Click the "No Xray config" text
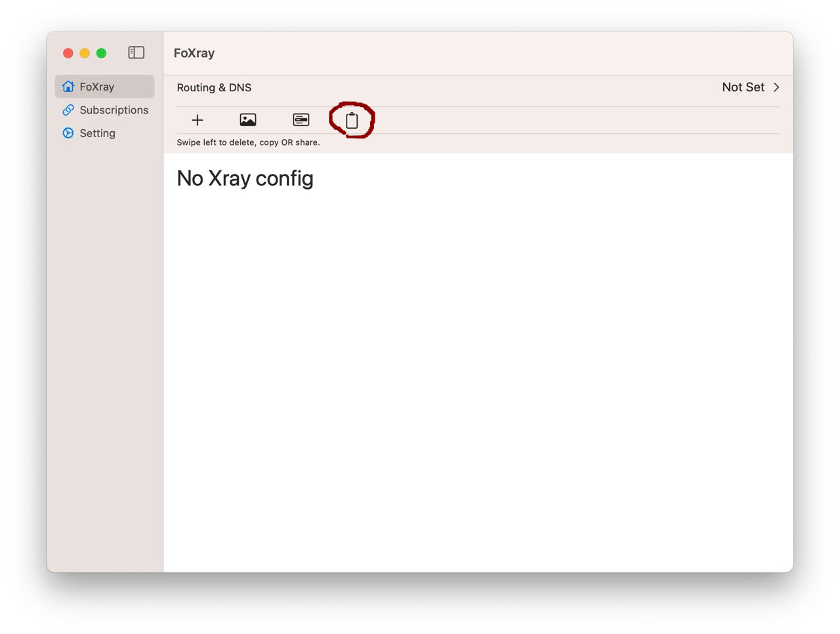The image size is (840, 634). [x=245, y=179]
